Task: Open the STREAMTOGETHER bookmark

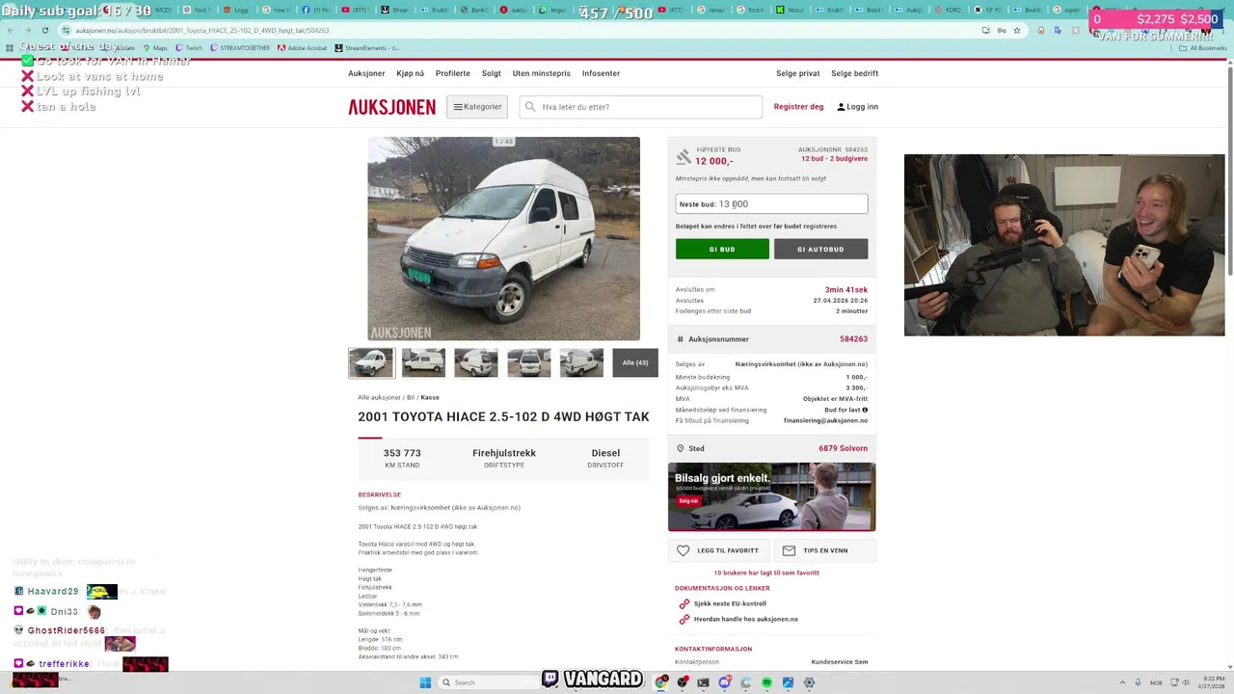Action: click(x=240, y=47)
